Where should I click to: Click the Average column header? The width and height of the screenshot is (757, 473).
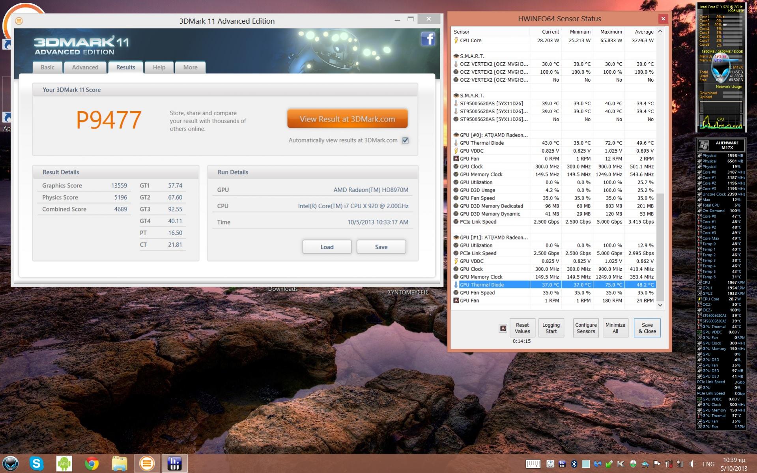[x=640, y=32]
